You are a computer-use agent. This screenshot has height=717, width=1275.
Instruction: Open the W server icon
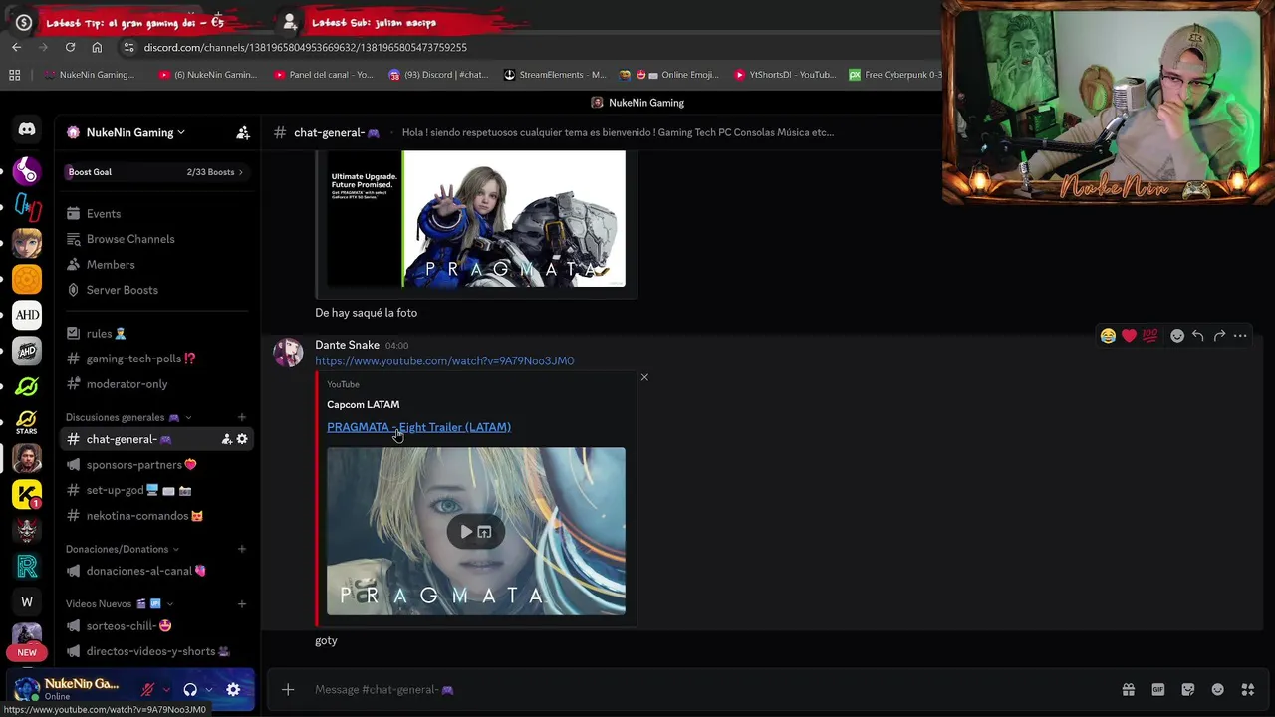(27, 601)
